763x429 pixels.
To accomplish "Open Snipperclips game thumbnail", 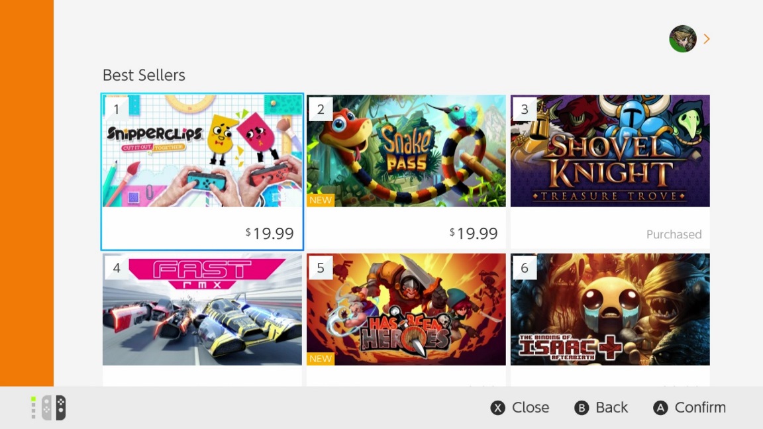I will 202,151.
